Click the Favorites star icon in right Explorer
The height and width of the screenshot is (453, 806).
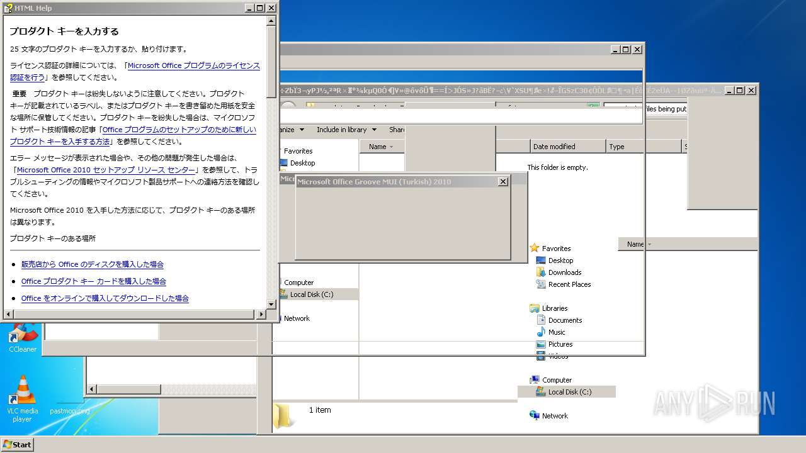(x=535, y=249)
